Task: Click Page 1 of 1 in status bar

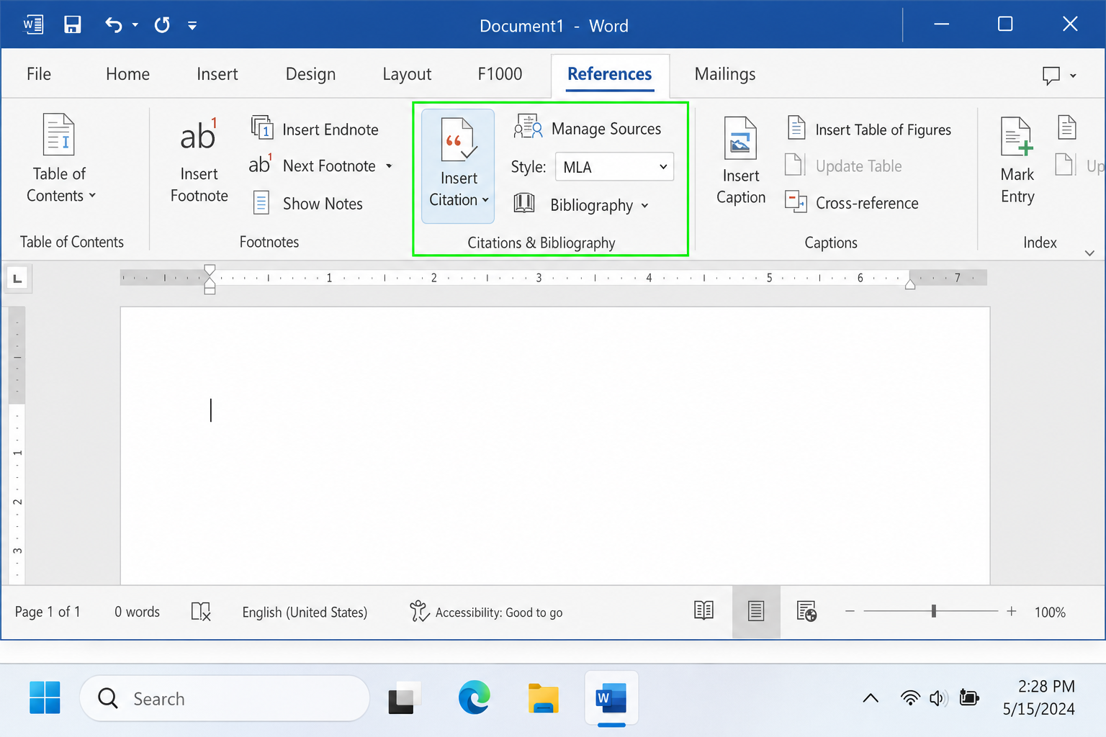Action: (48, 612)
